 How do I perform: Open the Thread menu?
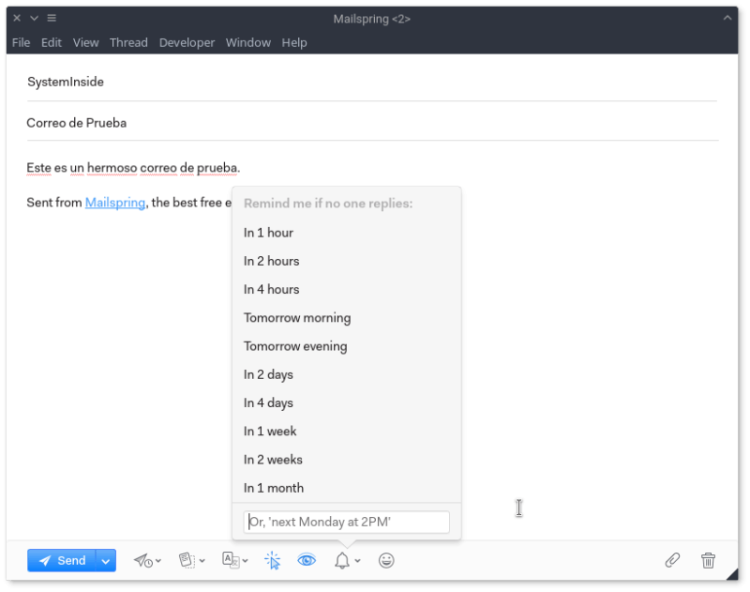coord(128,42)
